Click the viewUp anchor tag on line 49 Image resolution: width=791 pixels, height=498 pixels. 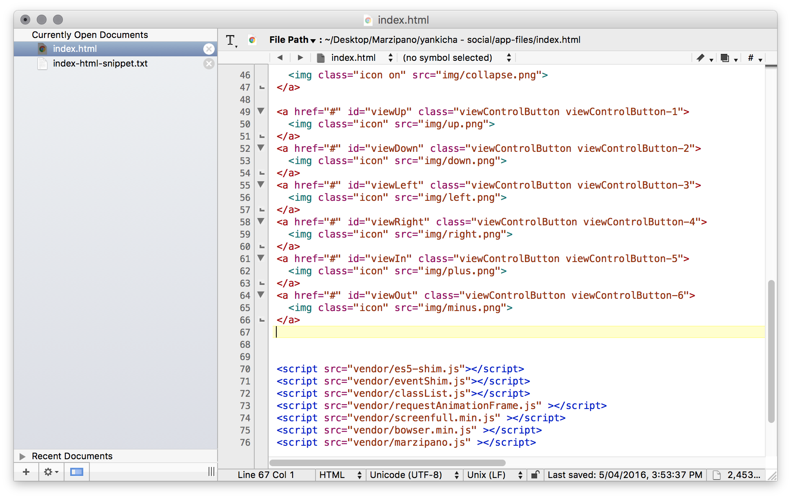(x=483, y=111)
